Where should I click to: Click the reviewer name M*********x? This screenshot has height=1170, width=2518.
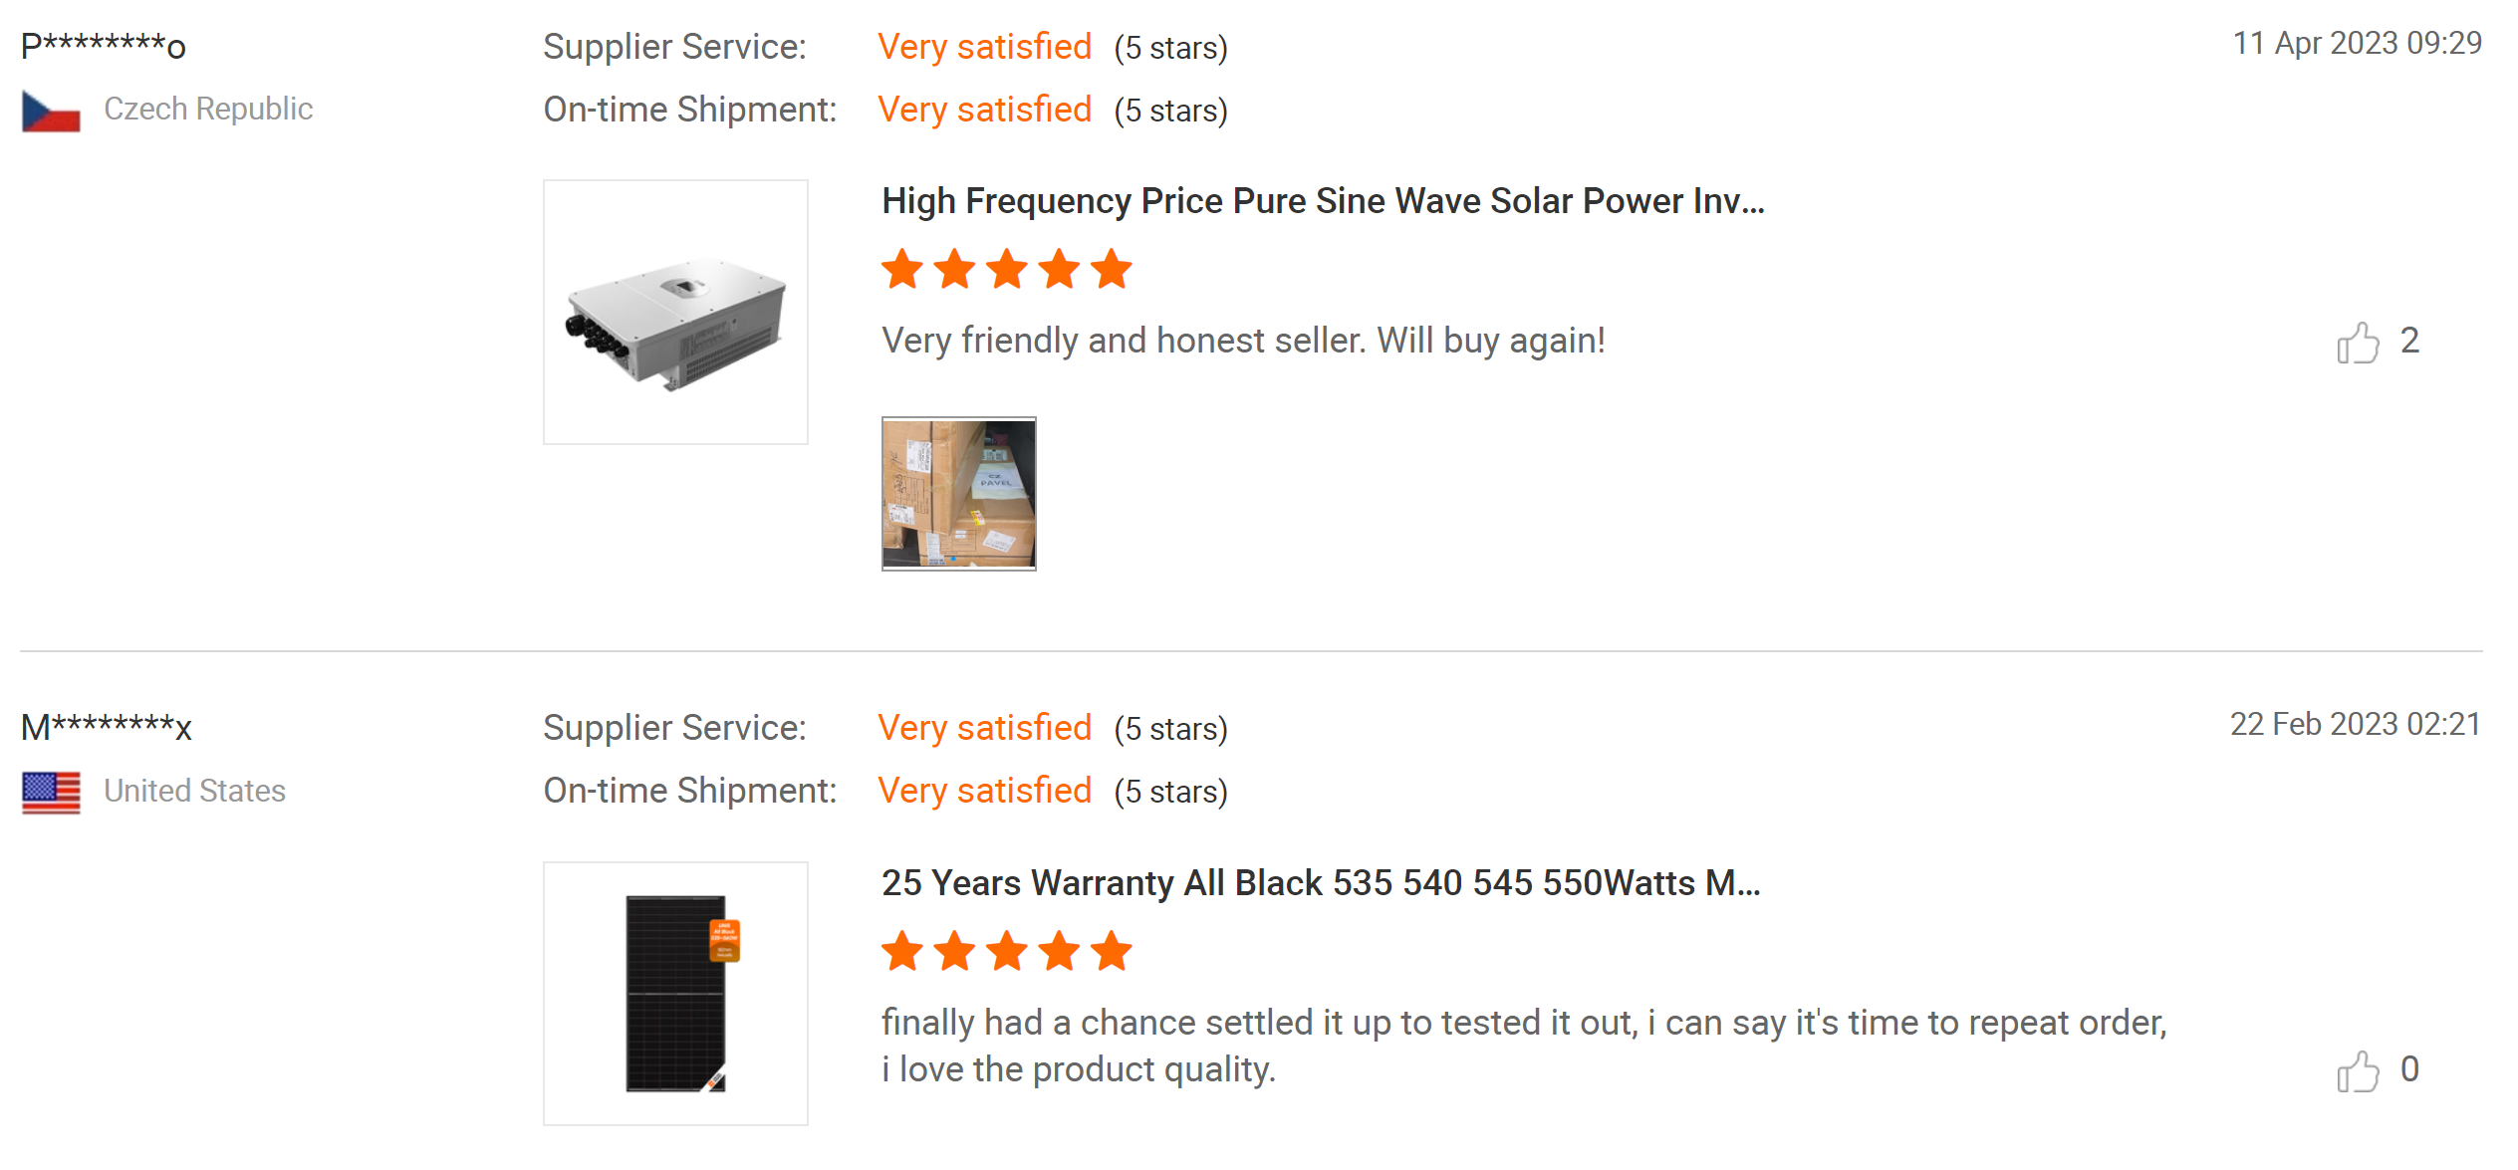click(107, 728)
